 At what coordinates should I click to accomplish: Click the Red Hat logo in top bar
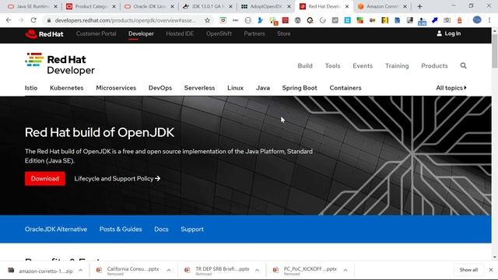coord(44,34)
